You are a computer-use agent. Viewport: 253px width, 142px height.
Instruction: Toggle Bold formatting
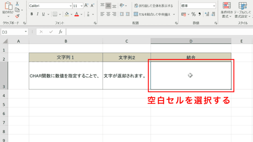pyautogui.click(x=32, y=14)
